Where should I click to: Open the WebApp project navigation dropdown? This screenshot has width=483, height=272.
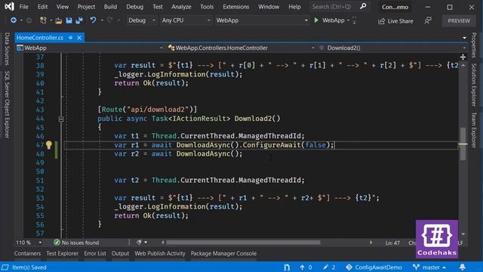coord(90,48)
